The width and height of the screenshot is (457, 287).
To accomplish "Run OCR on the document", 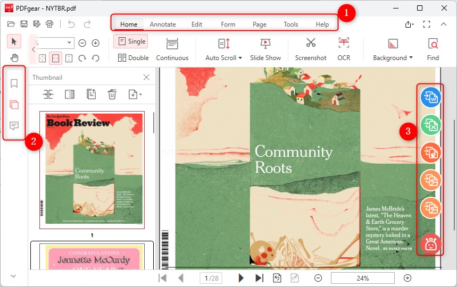I will pyautogui.click(x=344, y=49).
